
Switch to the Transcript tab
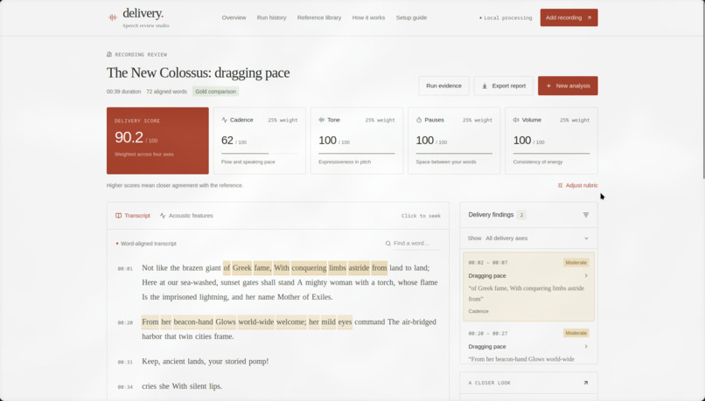(x=133, y=216)
